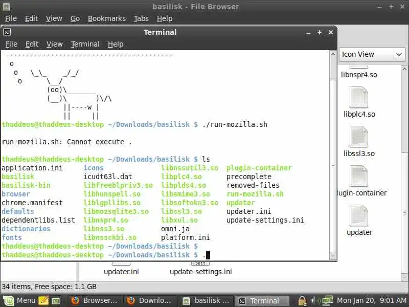Select the libplc4.so file icon in File Browser
Viewport: 409px width, 307px height.
(359, 97)
